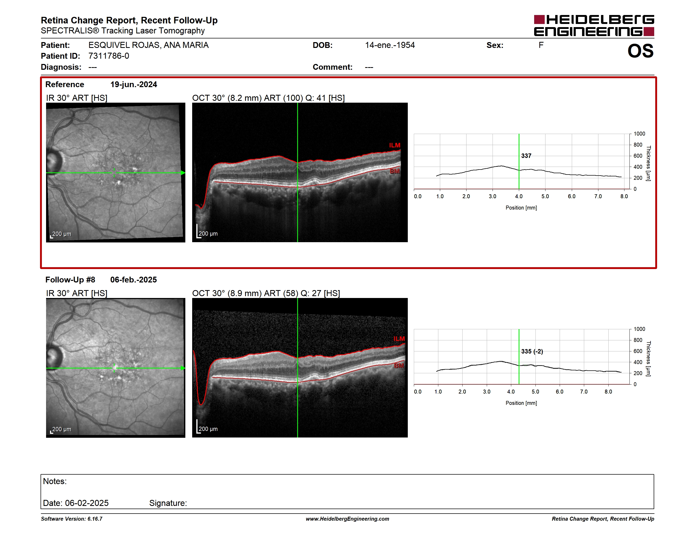Click the 'SPECTRALIS® Tracking Laser Tomography' subtitle

coord(122,31)
